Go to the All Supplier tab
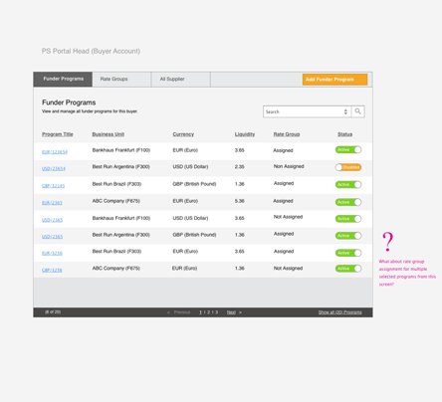This screenshot has height=402, width=442. [181, 80]
